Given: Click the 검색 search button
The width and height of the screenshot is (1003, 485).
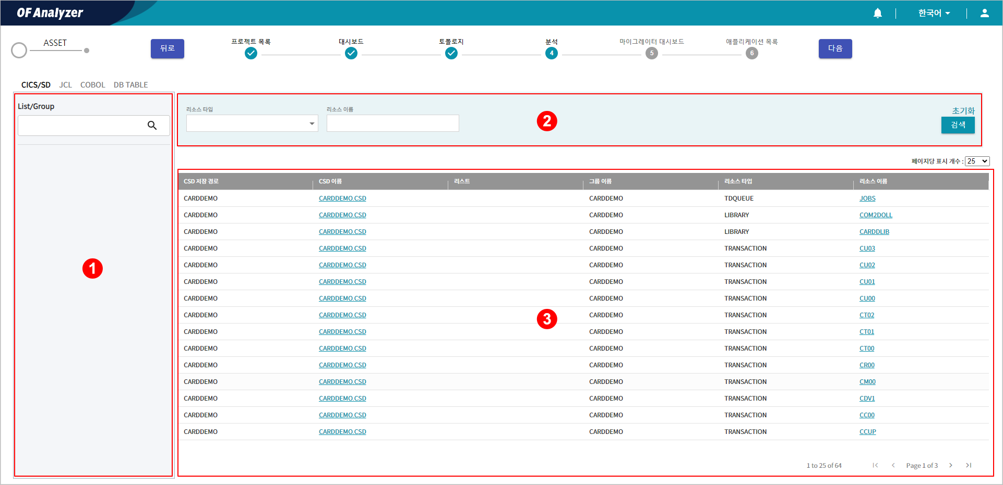Looking at the screenshot, I should (958, 125).
